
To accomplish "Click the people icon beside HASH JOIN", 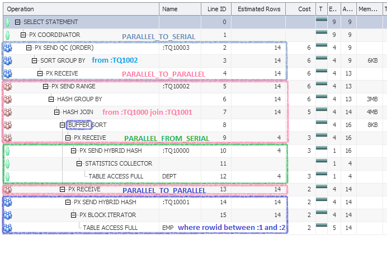I will tap(8, 112).
